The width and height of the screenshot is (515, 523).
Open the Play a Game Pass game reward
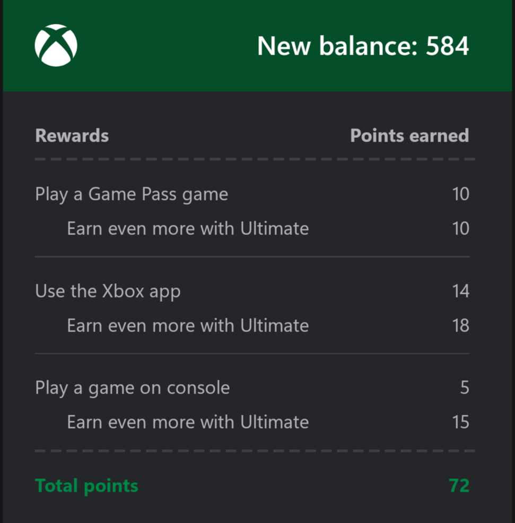132,195
